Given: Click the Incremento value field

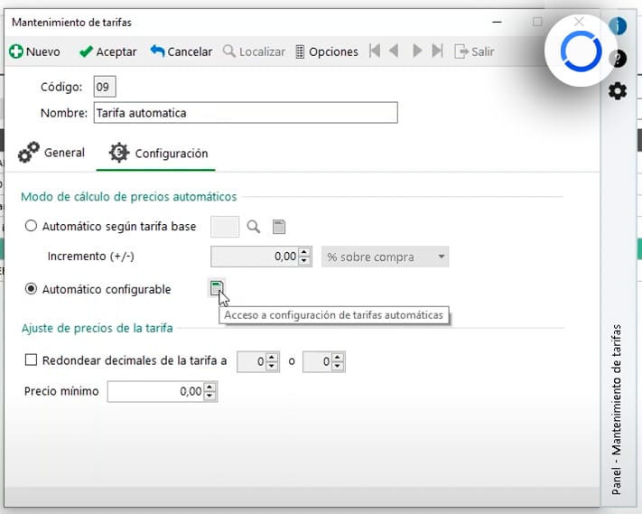Looking at the screenshot, I should (255, 257).
